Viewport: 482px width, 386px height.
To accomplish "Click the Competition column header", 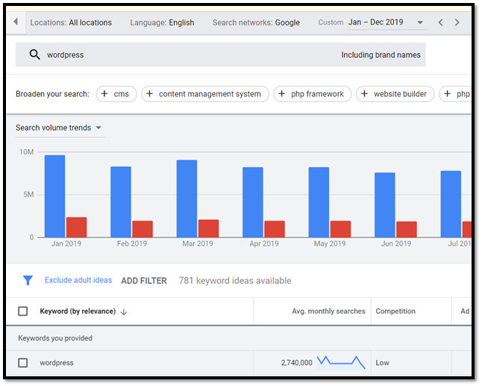I will (x=395, y=311).
